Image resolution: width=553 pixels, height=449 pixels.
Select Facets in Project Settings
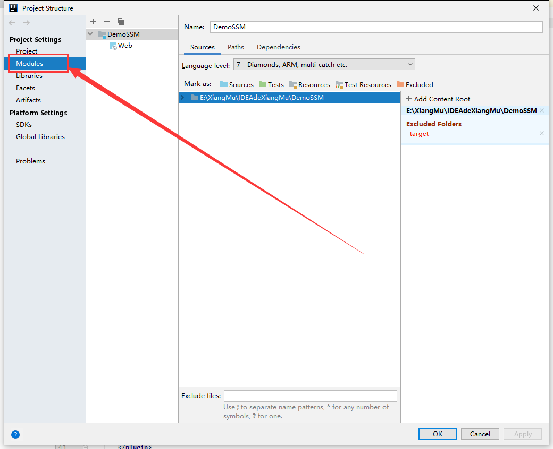(26, 88)
